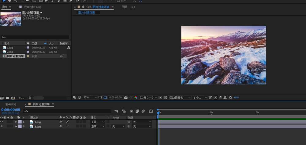Screen dimensions: 306x145
Task: Open the composition mini-flowchart icon in timeline
Action: coord(116,111)
